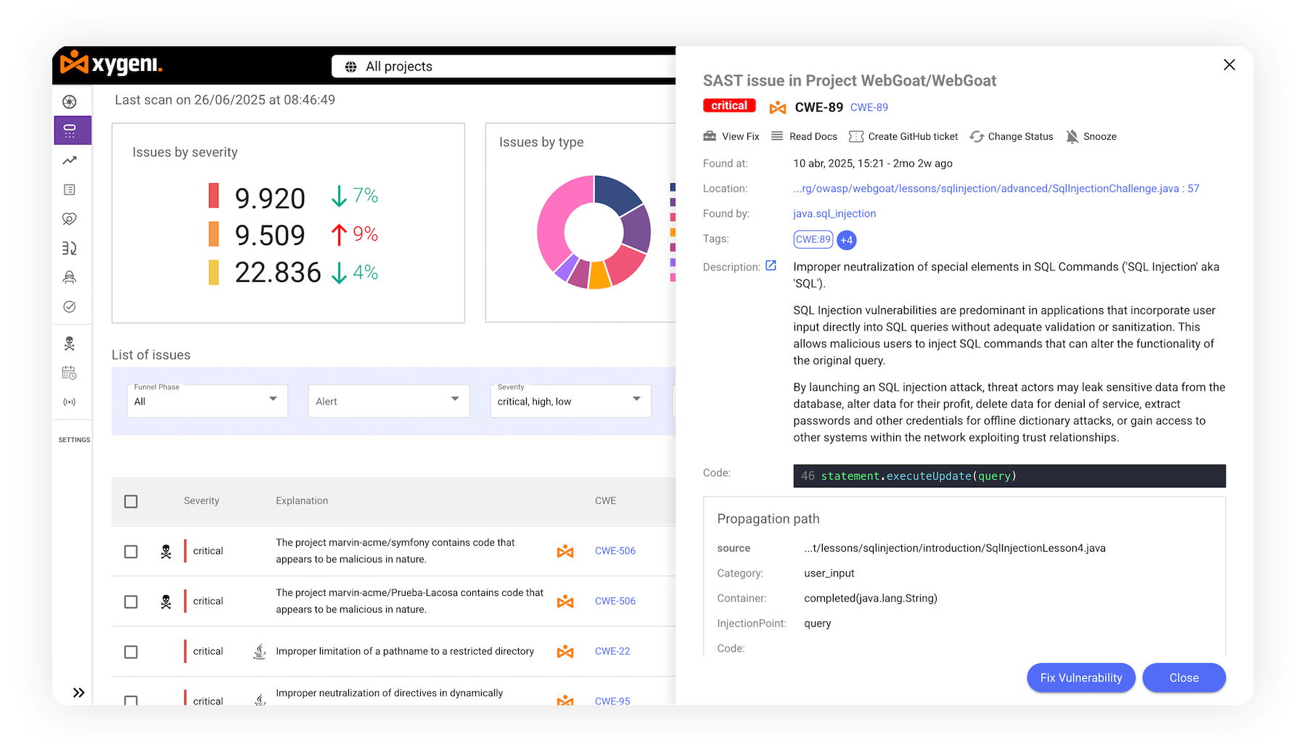The image size is (1306, 751).
Task: Open the CWE-22 link
Action: pyautogui.click(x=612, y=651)
